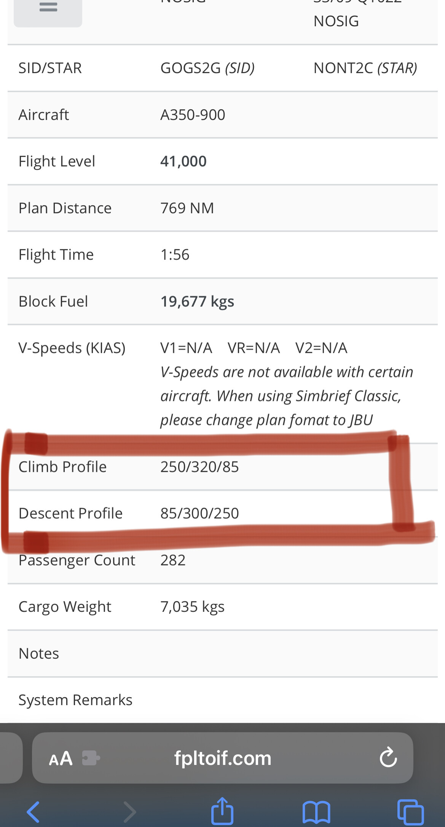Tap the GOGS2G SID value

[x=207, y=68]
